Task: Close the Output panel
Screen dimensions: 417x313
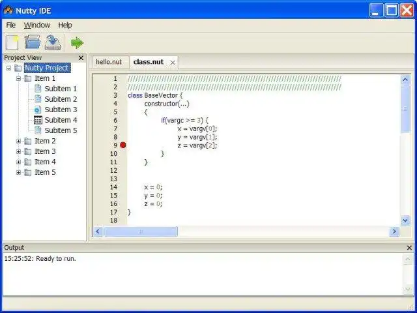Action: click(410, 248)
